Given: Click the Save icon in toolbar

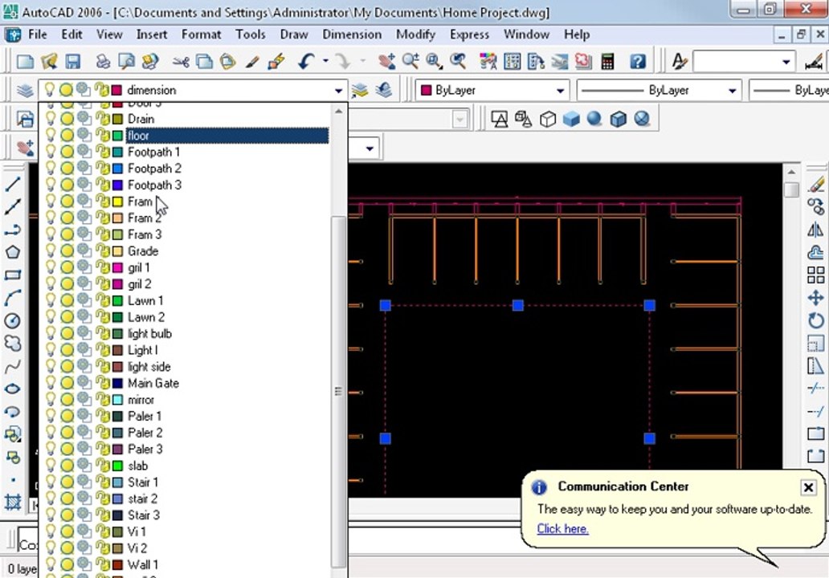Looking at the screenshot, I should (x=72, y=62).
